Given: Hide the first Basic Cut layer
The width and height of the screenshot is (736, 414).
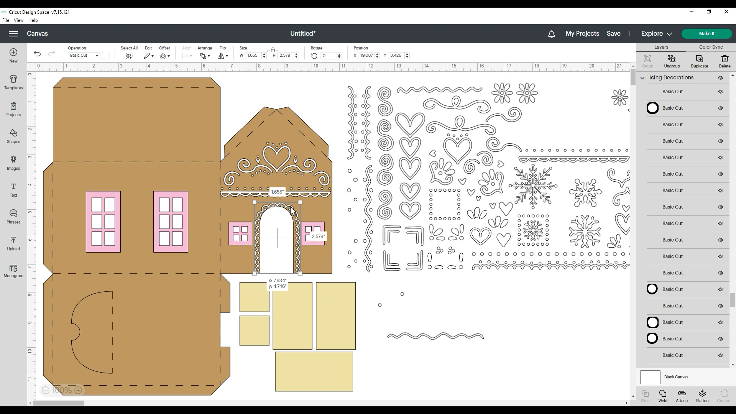Looking at the screenshot, I should pyautogui.click(x=721, y=92).
